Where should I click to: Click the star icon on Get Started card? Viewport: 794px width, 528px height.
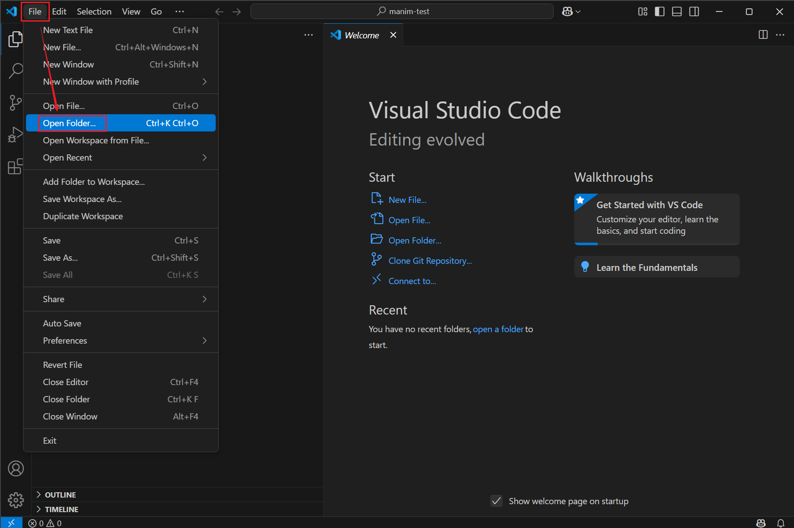coord(581,200)
